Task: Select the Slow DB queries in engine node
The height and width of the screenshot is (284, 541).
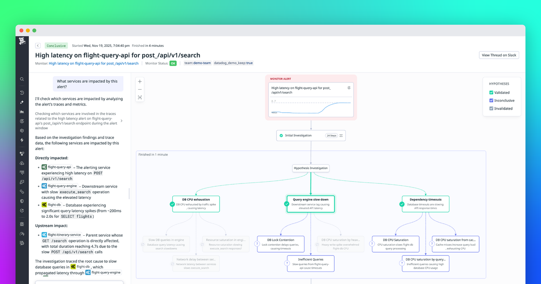Action: coord(166,243)
